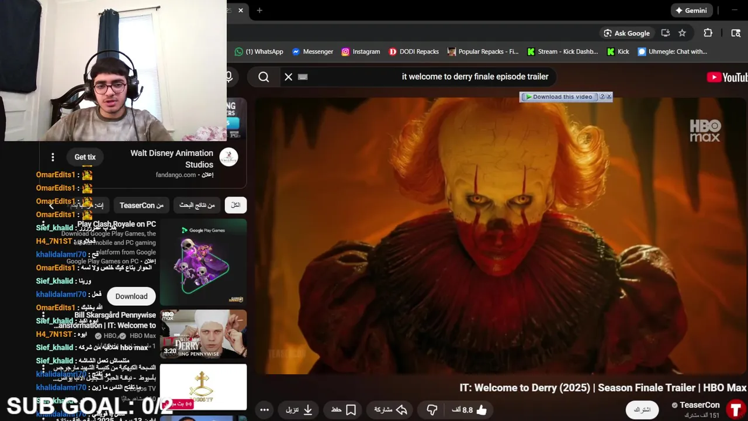Click the Get tix ad button
This screenshot has width=748, height=421.
[85, 157]
